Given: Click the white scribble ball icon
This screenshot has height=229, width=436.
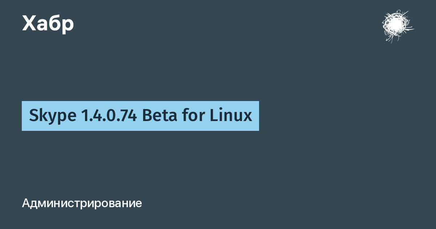Looking at the screenshot, I should [397, 26].
